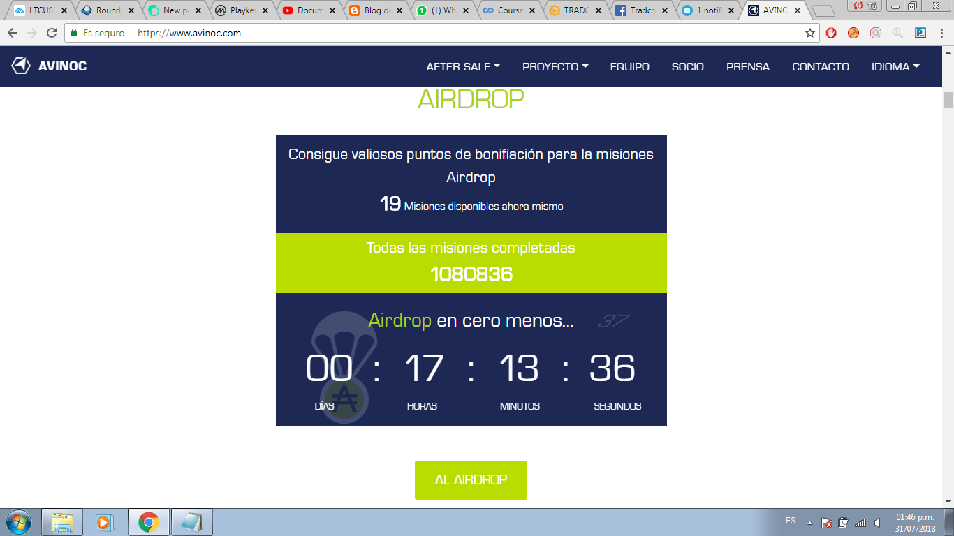Open the Notepad taskbar icon

(191, 522)
